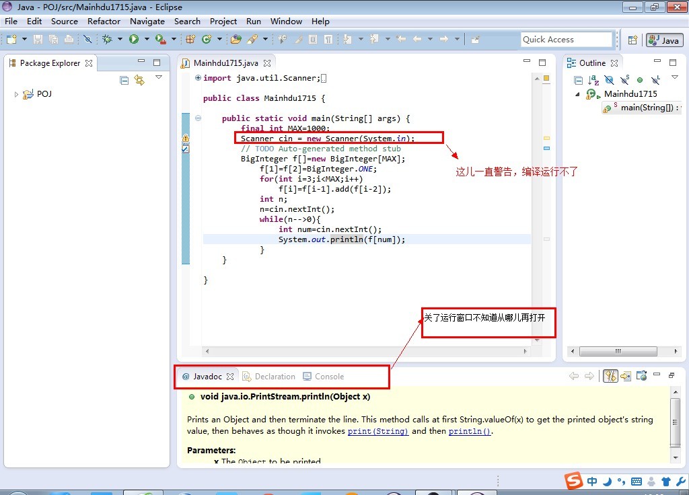Click the Open Perspective icon
This screenshot has width=689, height=495.
632,40
